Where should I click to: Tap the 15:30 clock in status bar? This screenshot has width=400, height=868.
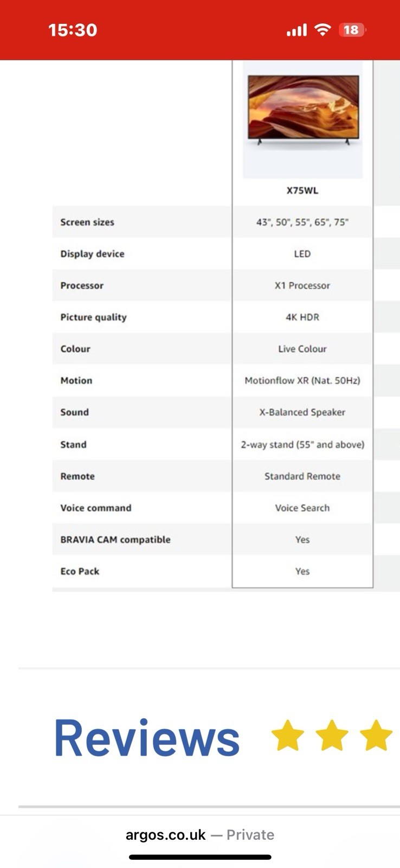(x=73, y=30)
